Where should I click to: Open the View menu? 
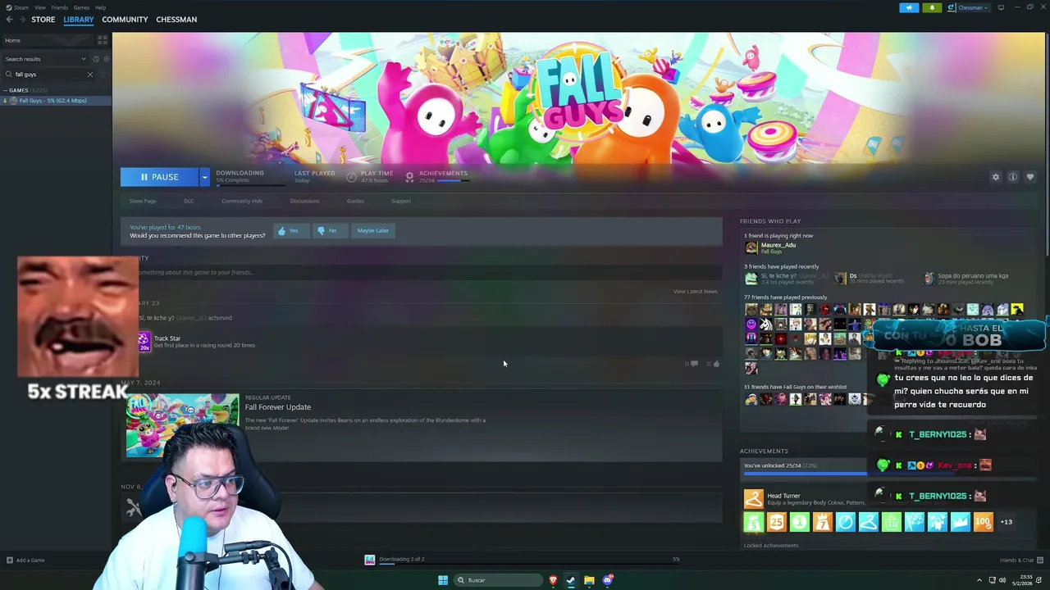39,7
